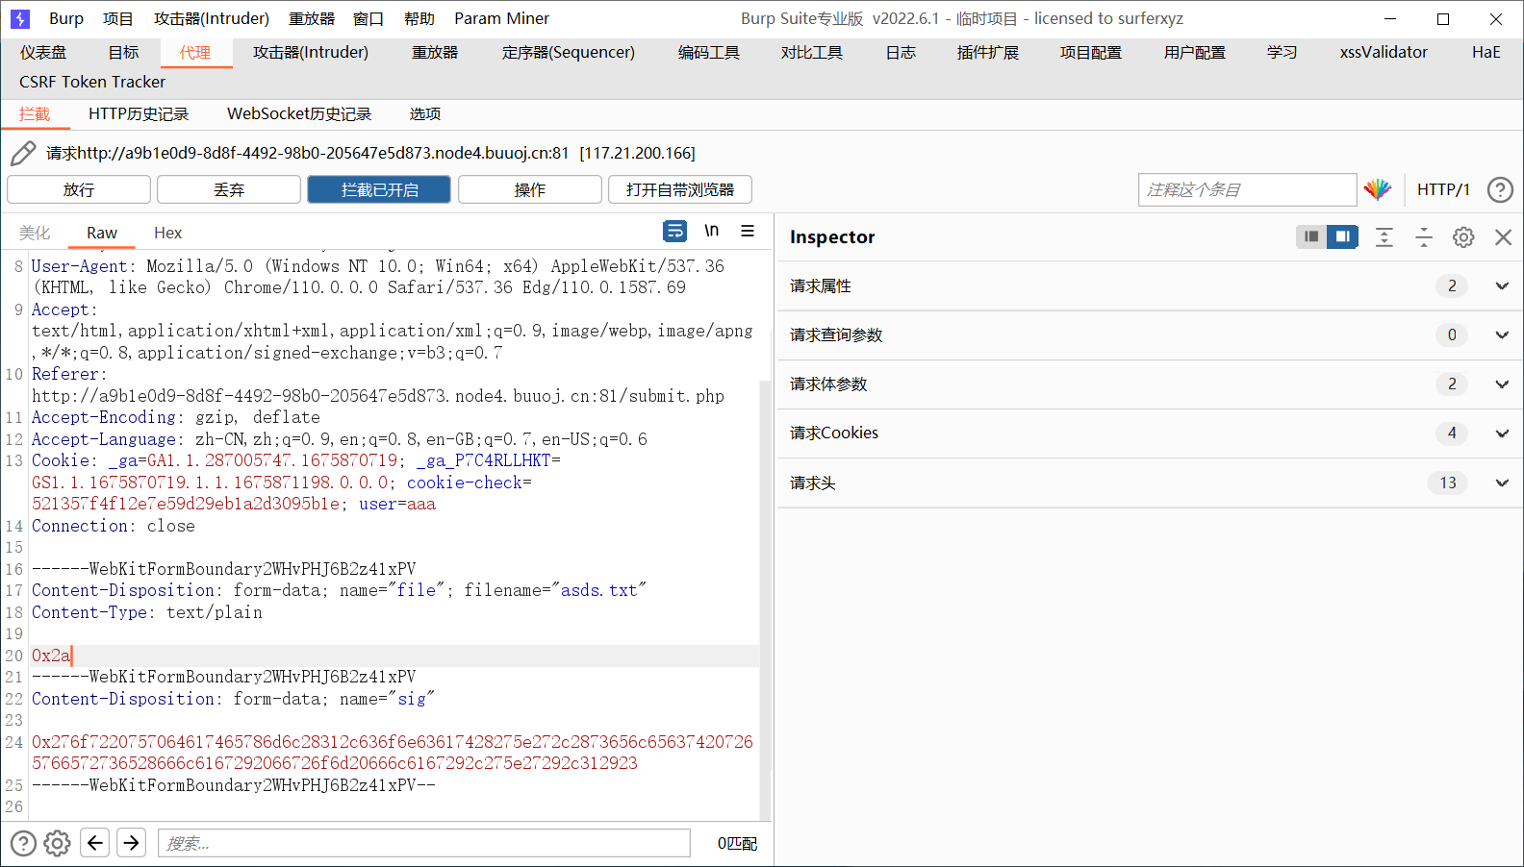Click the 放行 forward button

[79, 189]
